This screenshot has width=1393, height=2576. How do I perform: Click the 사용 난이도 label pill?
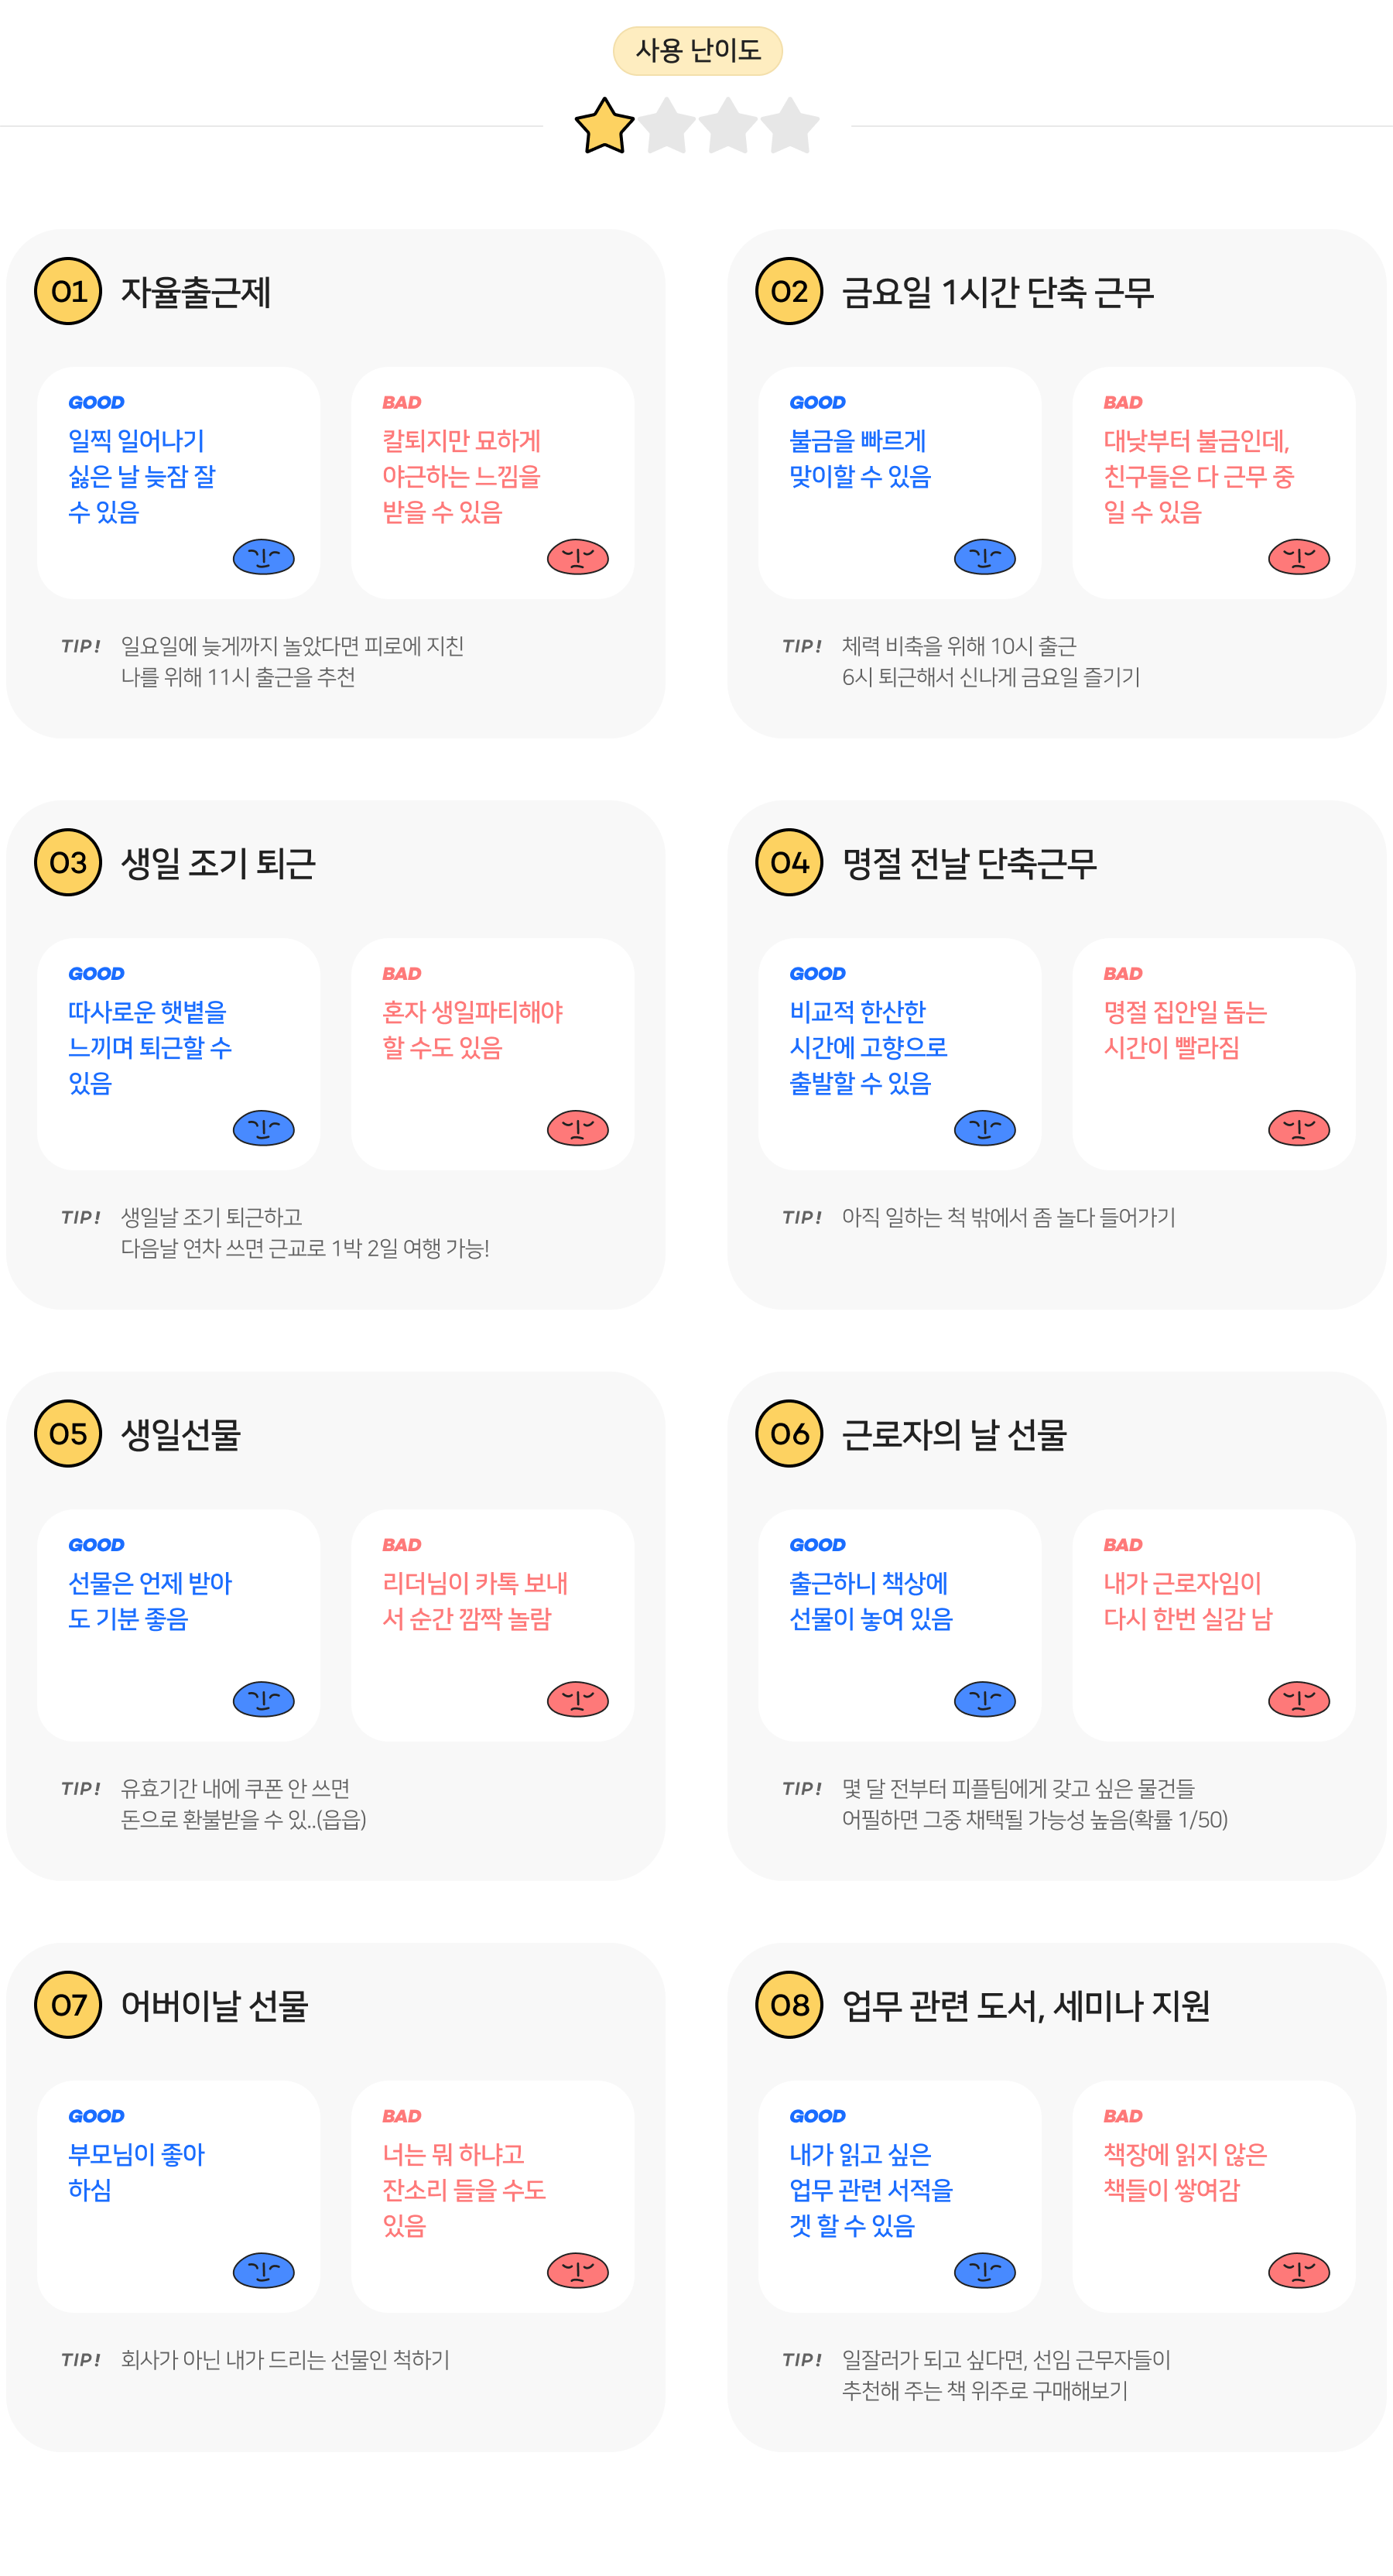click(697, 50)
